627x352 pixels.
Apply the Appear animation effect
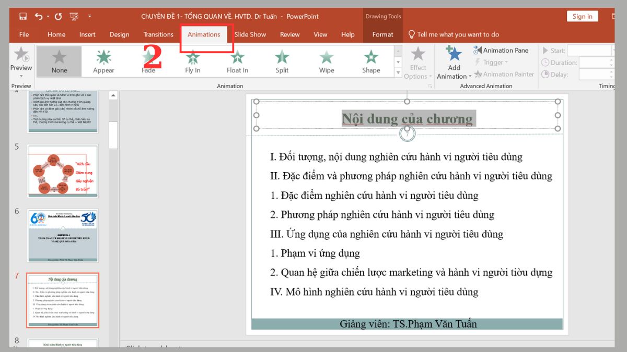(x=103, y=60)
